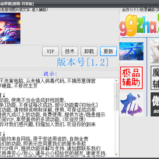Click the line 请加群联系我们
This screenshot has width=159, height=159.
point(50,148)
